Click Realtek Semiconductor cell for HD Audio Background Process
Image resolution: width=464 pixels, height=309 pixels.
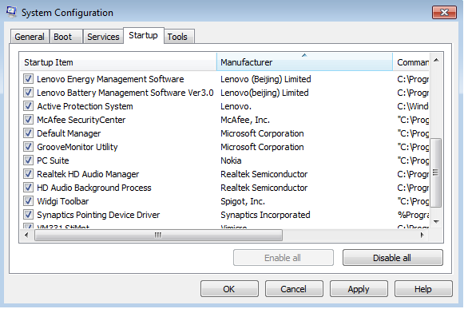tap(264, 188)
